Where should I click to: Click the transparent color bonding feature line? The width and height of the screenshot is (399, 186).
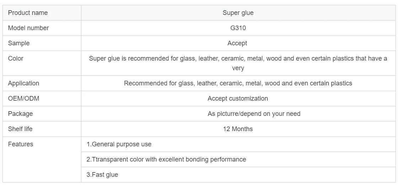coord(166,159)
